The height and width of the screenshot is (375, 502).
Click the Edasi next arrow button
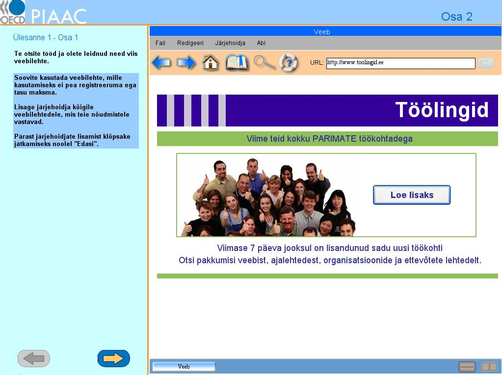point(114,358)
